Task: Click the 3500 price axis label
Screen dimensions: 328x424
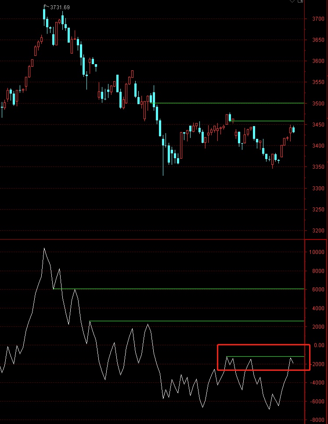Action: coord(318,104)
